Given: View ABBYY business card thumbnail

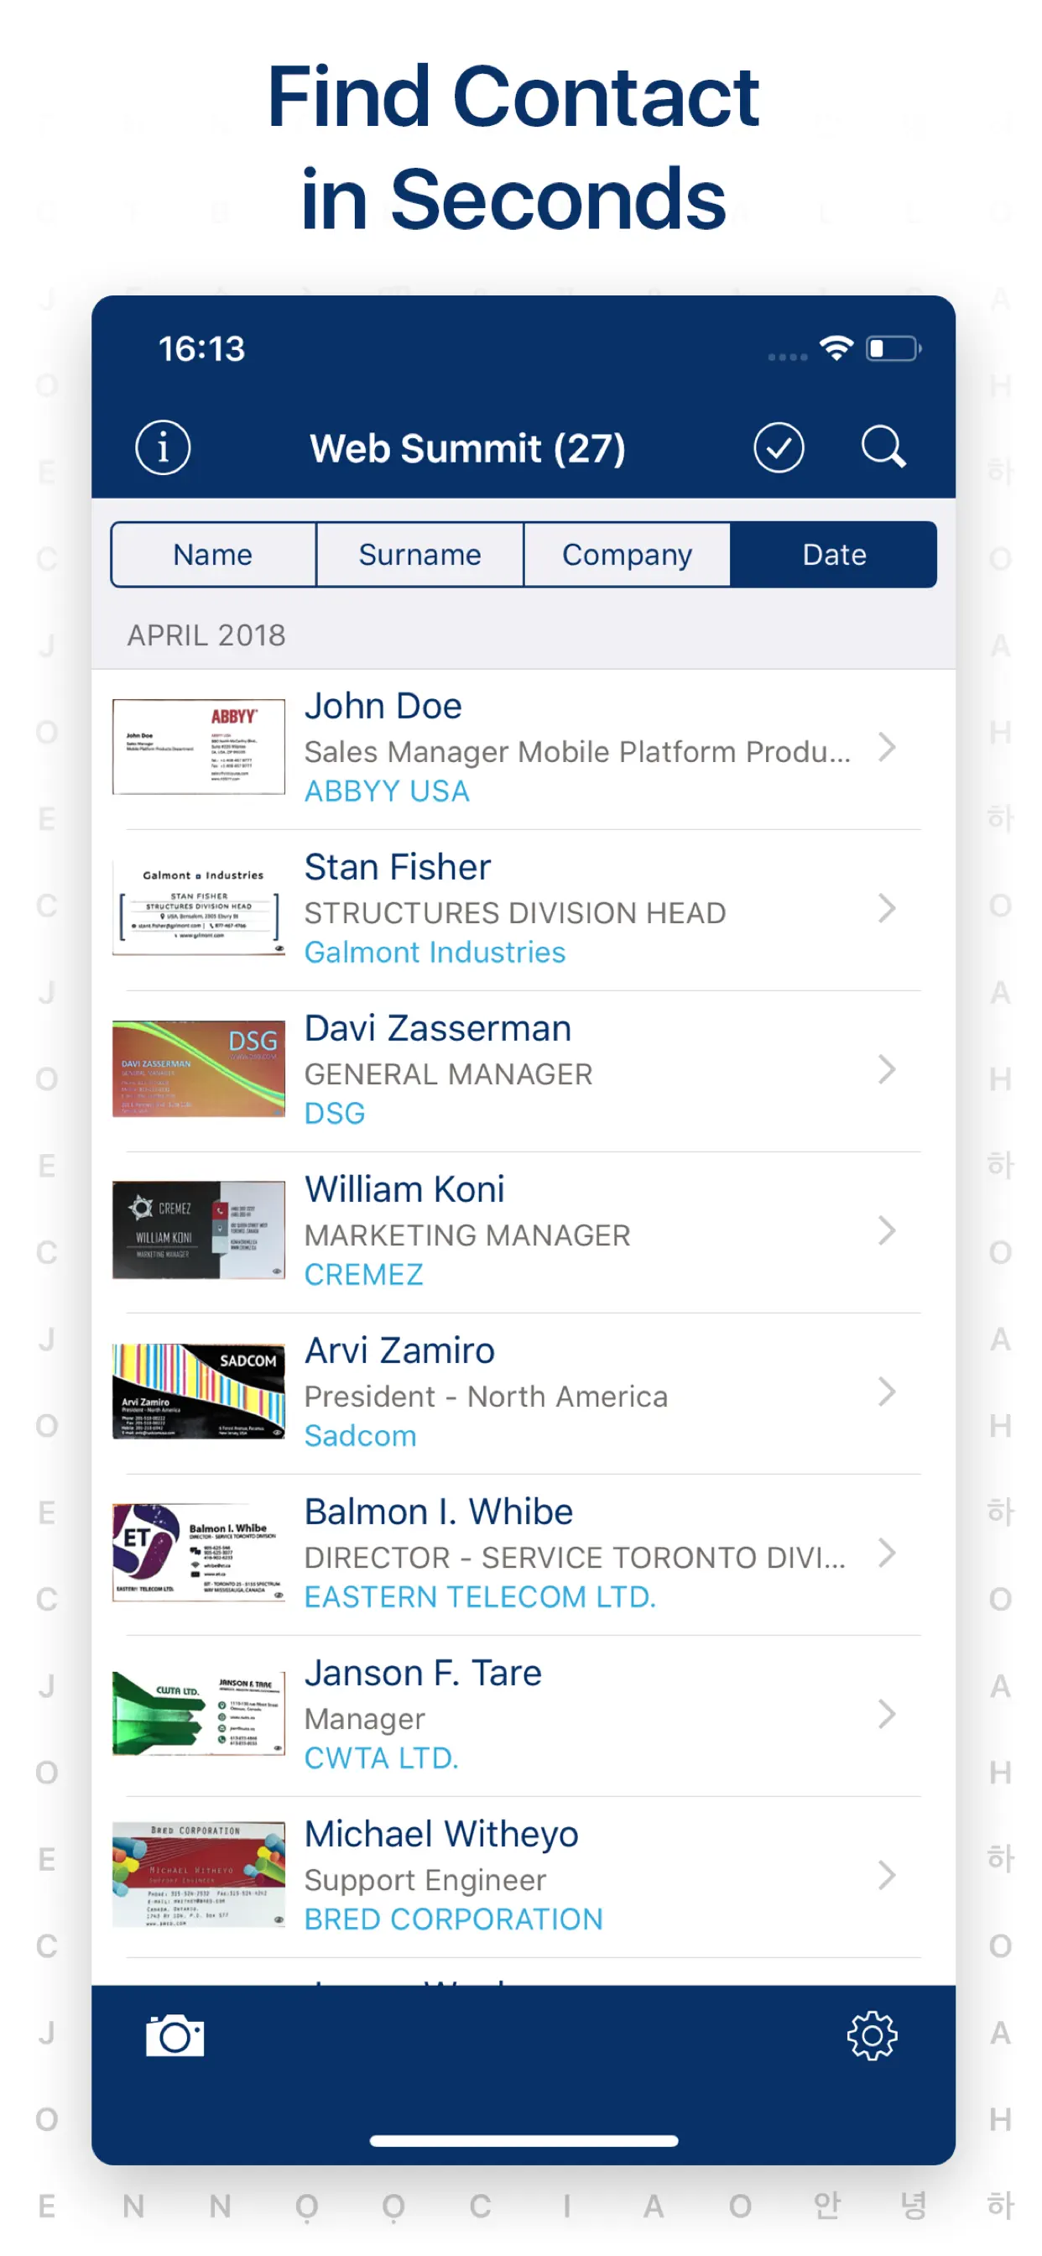Looking at the screenshot, I should click(199, 746).
